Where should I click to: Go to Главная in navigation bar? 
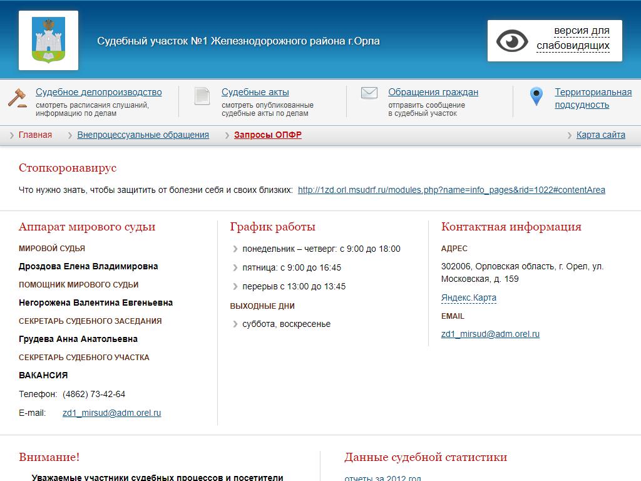35,135
